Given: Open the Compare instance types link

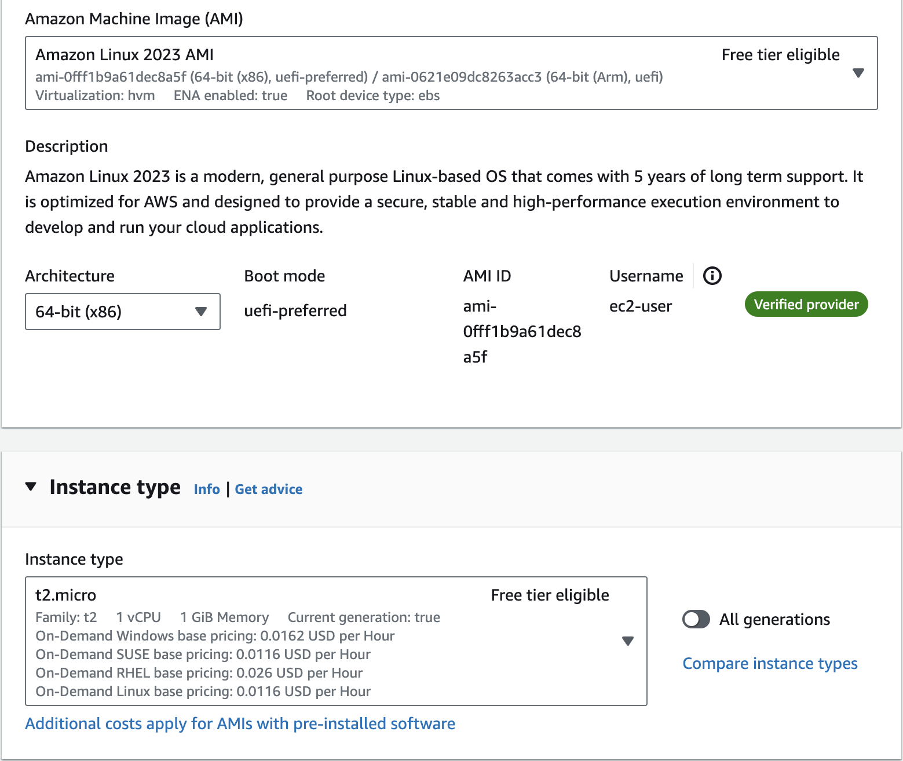Looking at the screenshot, I should (770, 663).
